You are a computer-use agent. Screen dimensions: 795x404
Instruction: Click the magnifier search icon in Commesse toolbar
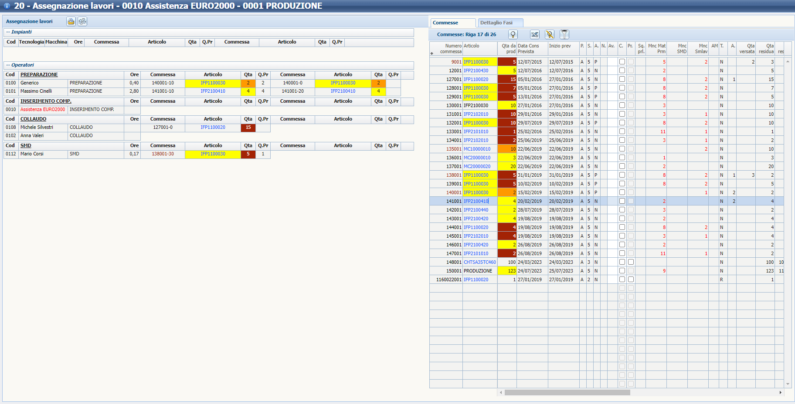(x=513, y=34)
